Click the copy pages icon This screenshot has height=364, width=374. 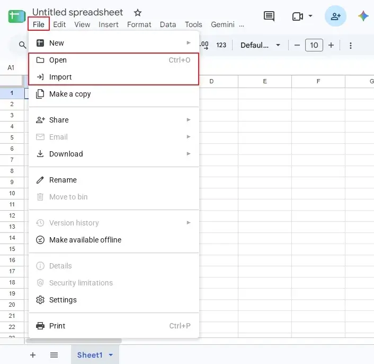coord(40,94)
